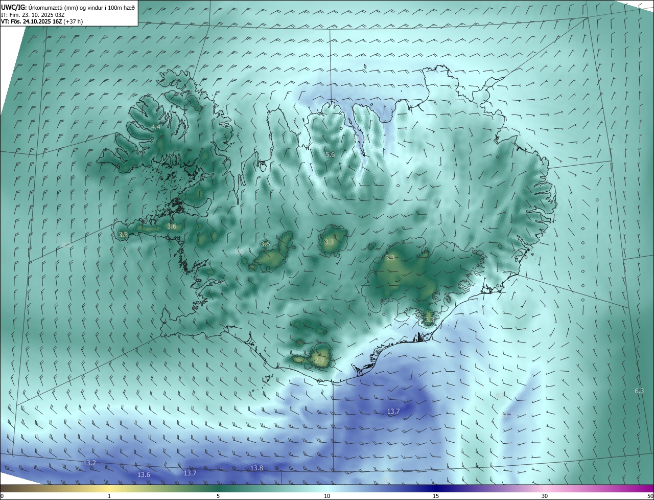Select the '15' tick on the color scale
654x500 pixels.
[436, 496]
